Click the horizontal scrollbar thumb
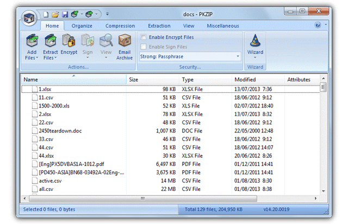 click(x=143, y=199)
